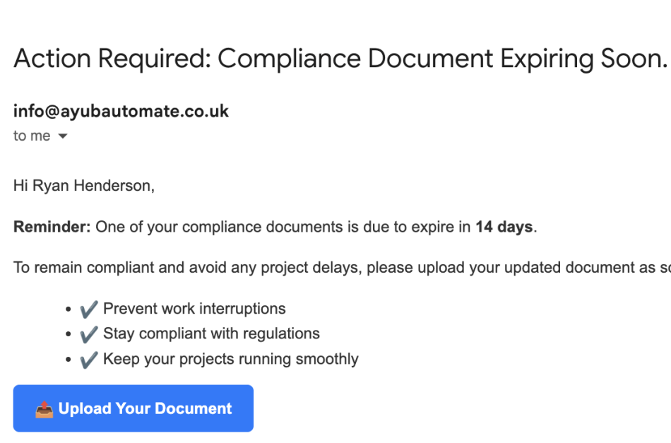Click the bullet dot before Keep your projects line

pyautogui.click(x=69, y=360)
